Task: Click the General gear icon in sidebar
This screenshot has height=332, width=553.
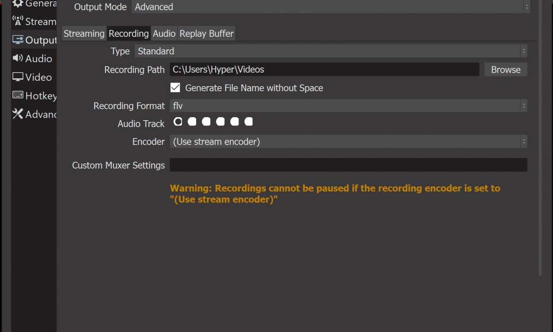Action: pos(18,4)
